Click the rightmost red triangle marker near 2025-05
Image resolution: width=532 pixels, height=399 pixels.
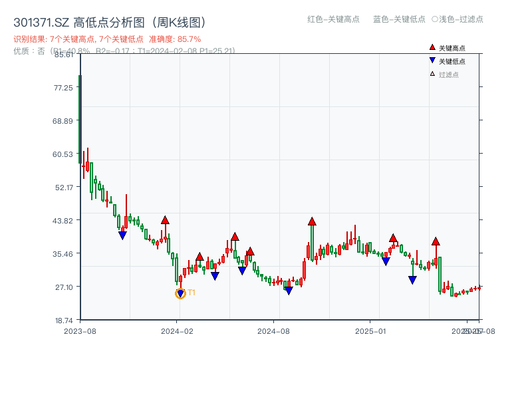coord(436,241)
